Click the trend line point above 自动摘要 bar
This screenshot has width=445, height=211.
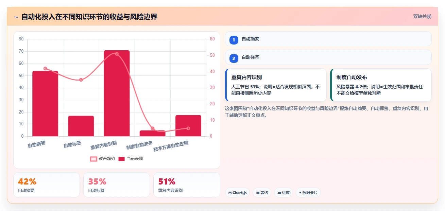[45, 68]
